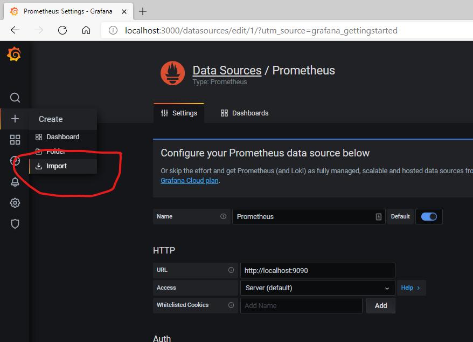Open Configuration gear icon in sidebar
This screenshot has width=473, height=342.
pos(15,203)
